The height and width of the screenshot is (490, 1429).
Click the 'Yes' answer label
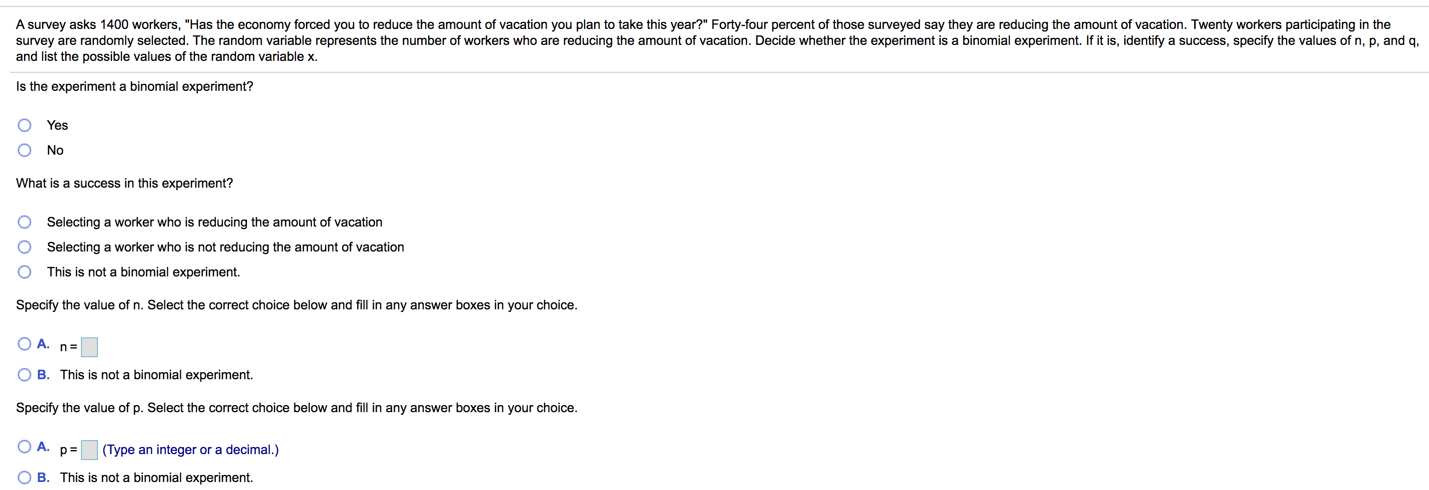coord(57,125)
